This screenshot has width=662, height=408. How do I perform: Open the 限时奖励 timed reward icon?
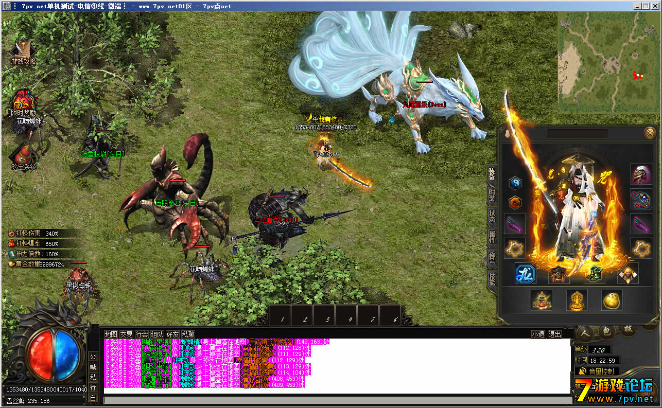click(x=23, y=101)
